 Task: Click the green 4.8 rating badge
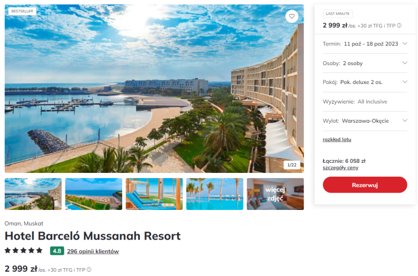coord(57,251)
